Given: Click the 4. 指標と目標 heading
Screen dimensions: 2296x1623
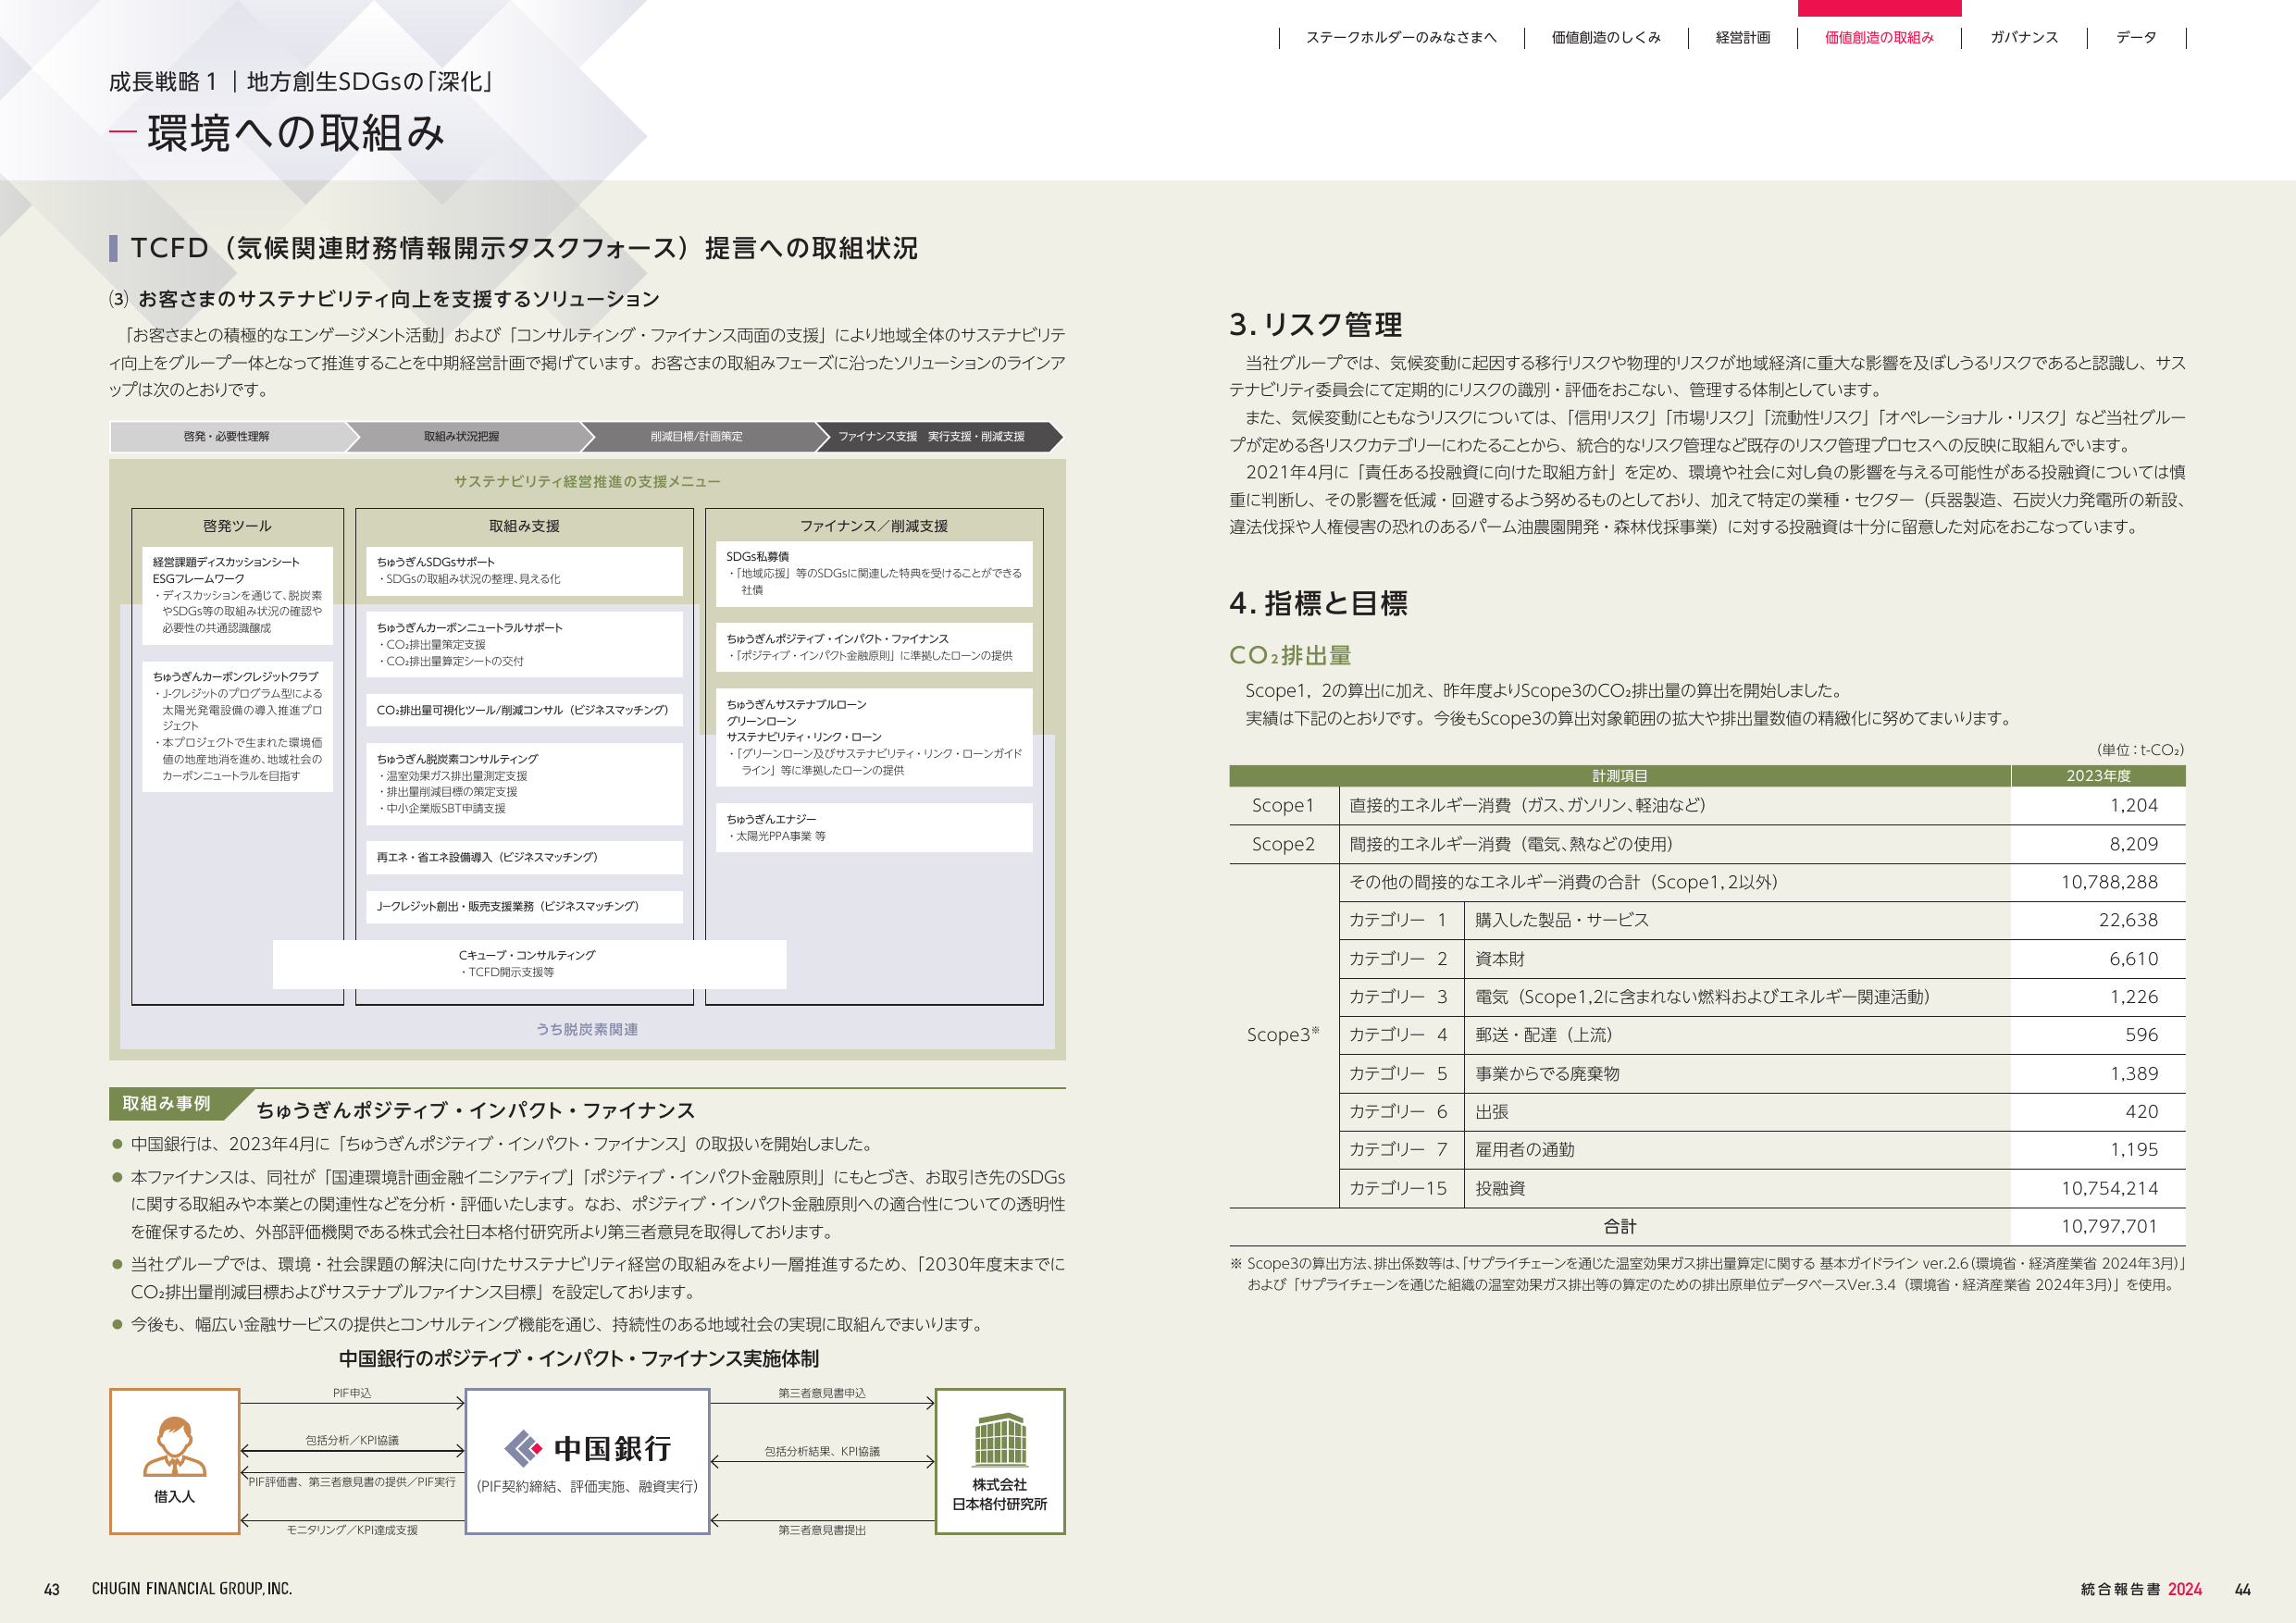Looking at the screenshot, I should click(1318, 603).
